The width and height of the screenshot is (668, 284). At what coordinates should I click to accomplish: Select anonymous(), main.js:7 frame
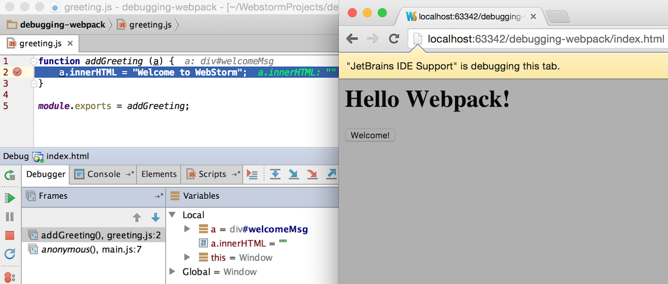coord(93,250)
